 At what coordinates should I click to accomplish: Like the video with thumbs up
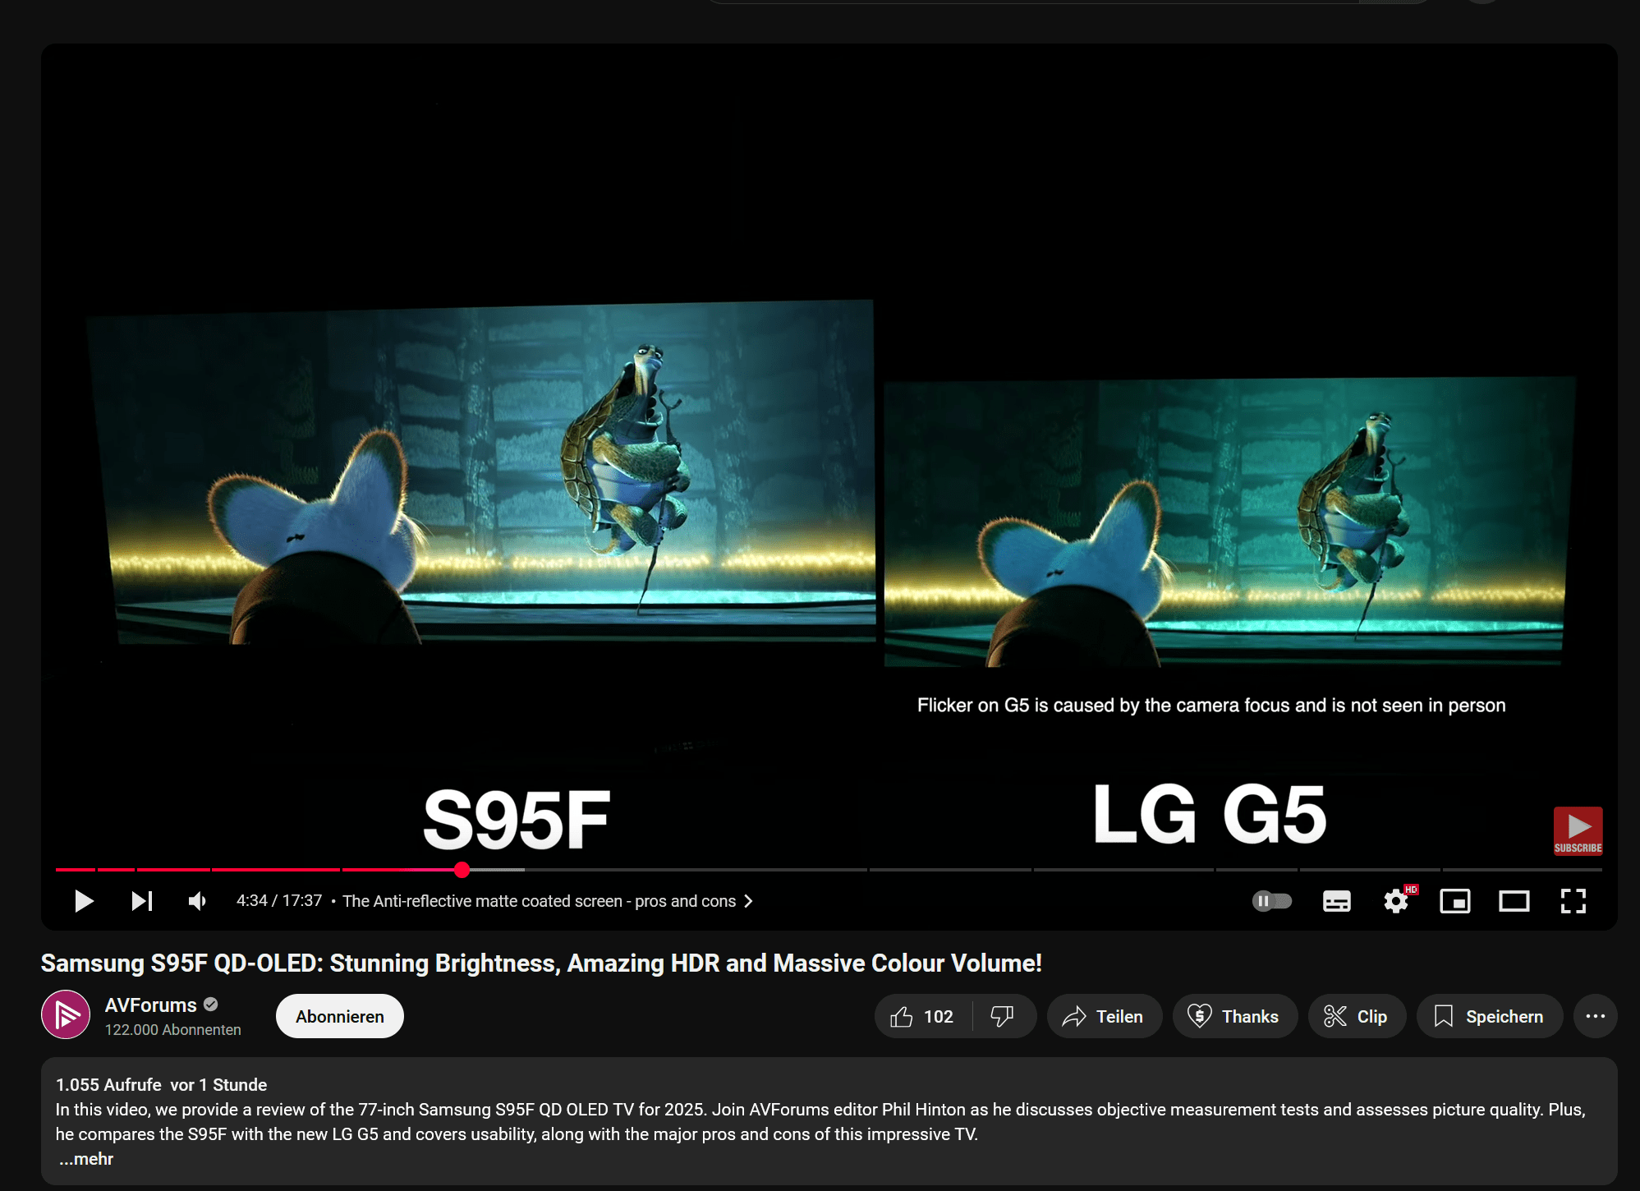(923, 1017)
